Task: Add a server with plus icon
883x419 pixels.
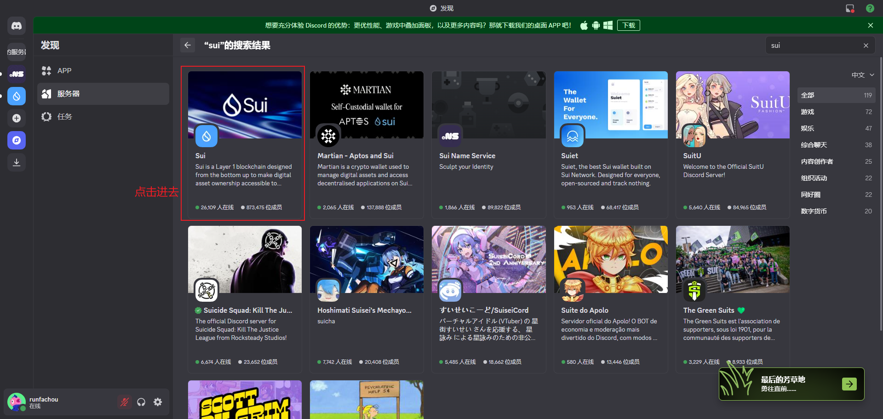Action: (17, 118)
